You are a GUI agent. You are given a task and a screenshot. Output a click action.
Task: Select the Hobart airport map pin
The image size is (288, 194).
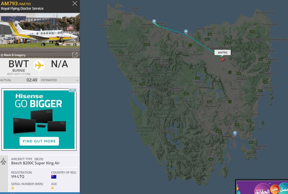point(235,133)
